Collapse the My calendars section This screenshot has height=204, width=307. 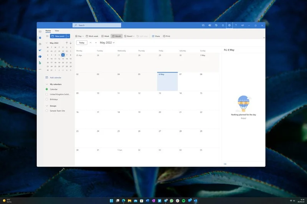[47, 84]
